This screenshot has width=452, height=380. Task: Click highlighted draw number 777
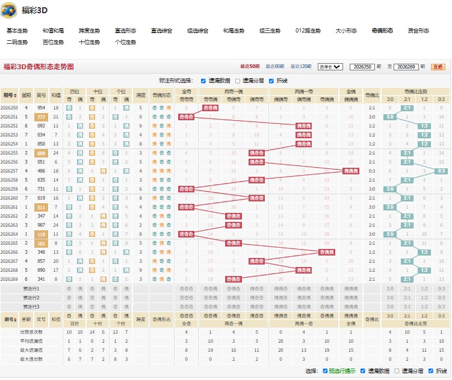pos(41,117)
